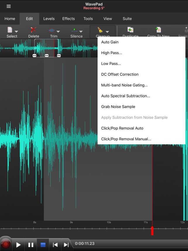Click the 10s mark on the time ruler

tap(109, 222)
